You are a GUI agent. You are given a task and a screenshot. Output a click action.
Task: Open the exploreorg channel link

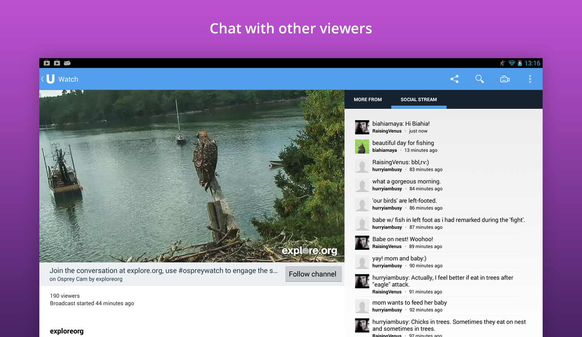[67, 331]
